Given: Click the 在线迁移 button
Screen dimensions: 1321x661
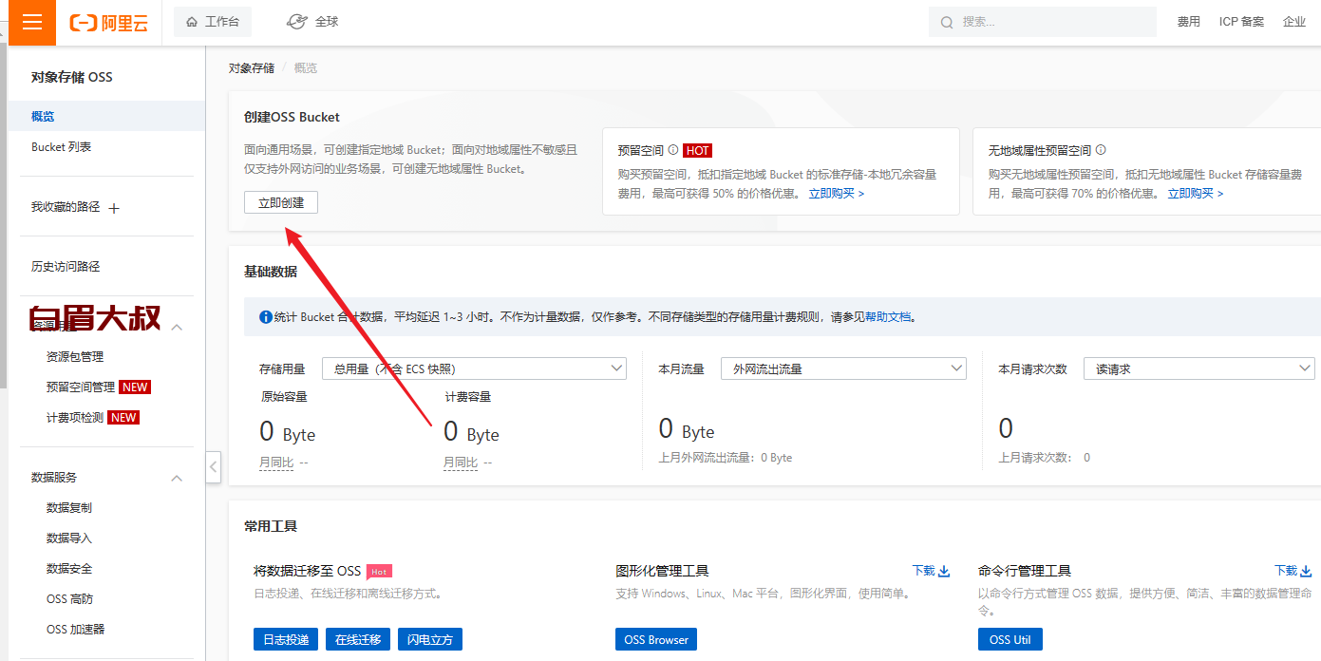Looking at the screenshot, I should [358, 639].
